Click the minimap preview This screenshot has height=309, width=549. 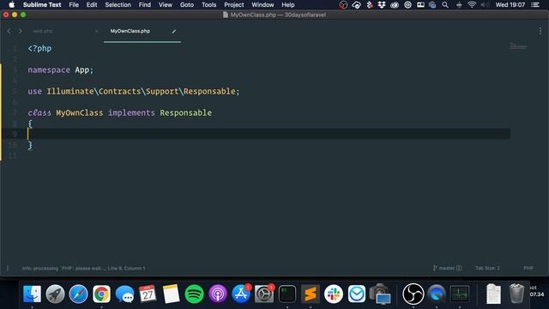pos(518,46)
